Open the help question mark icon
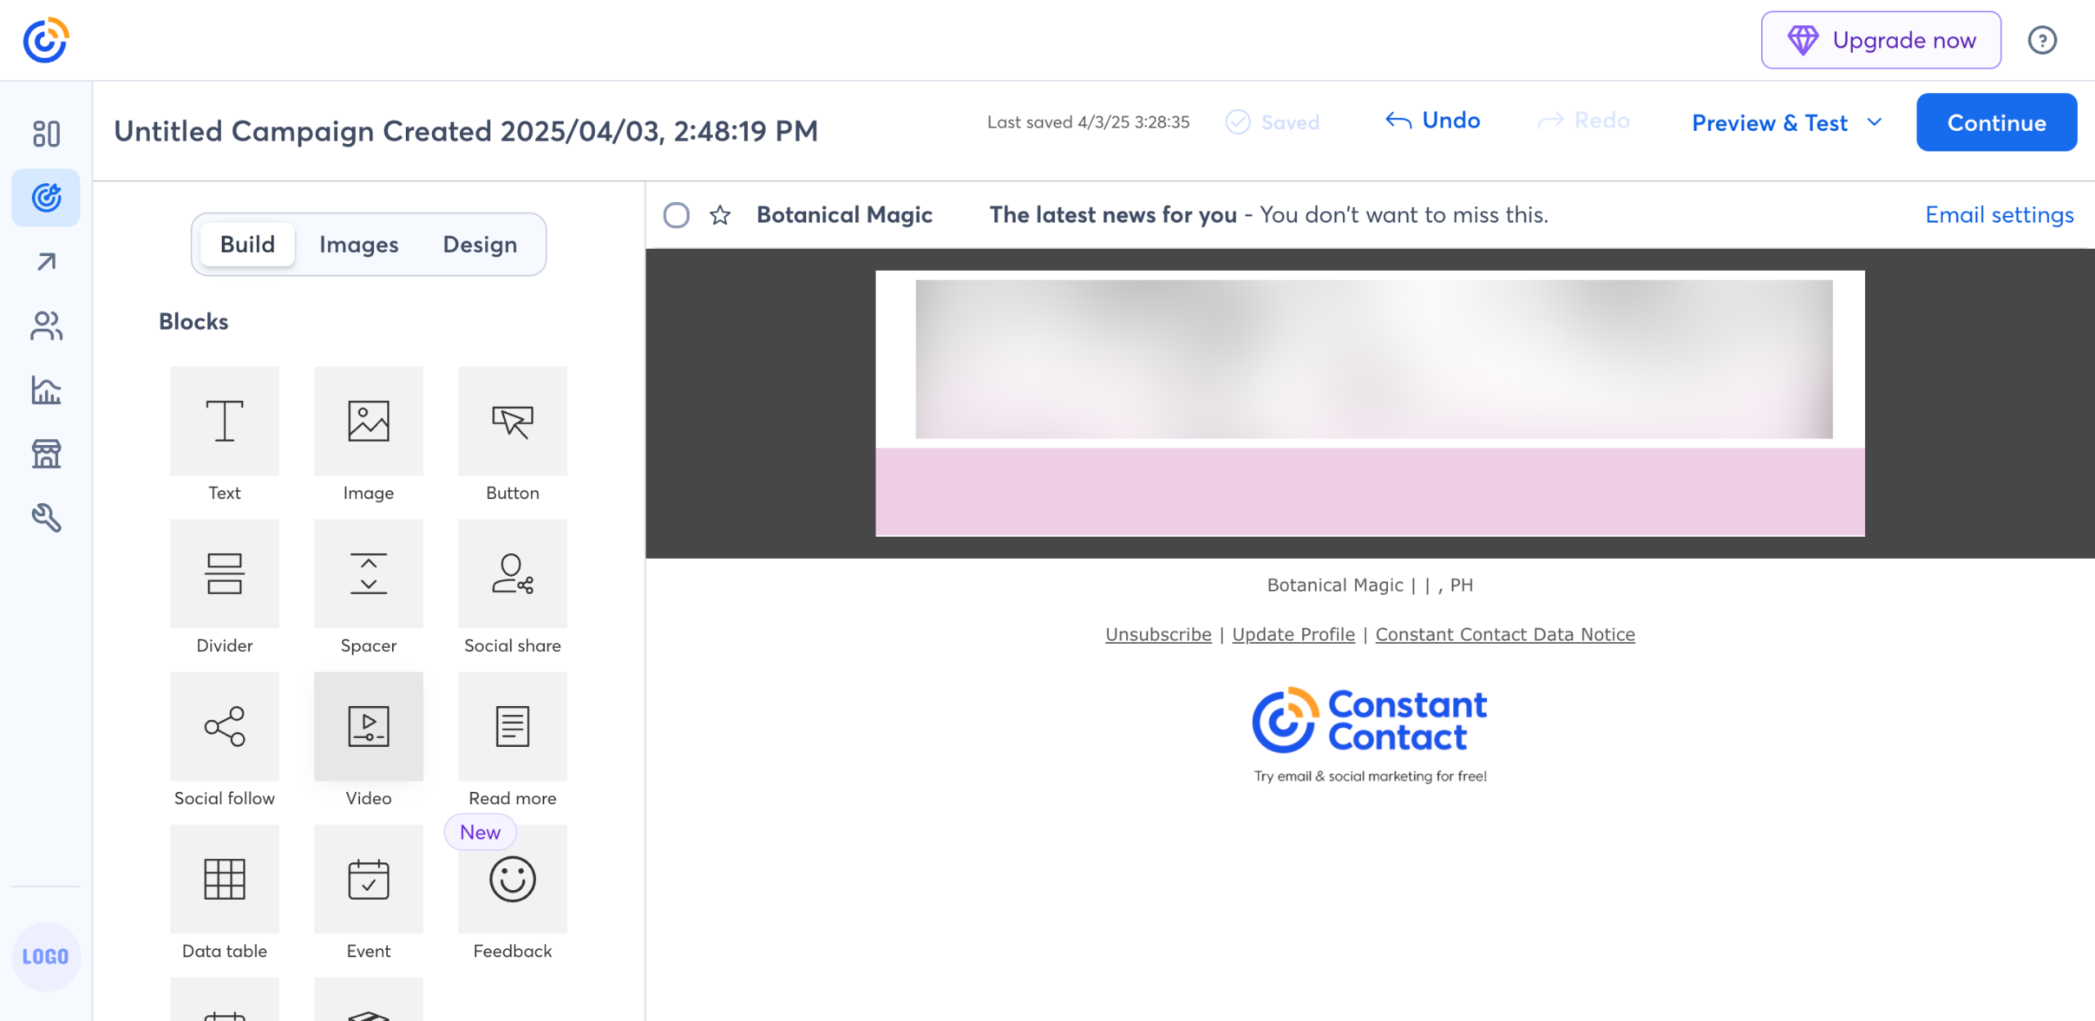Viewport: 2095px width, 1021px height. point(2042,40)
